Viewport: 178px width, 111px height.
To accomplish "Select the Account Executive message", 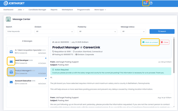I will point(27,82).
